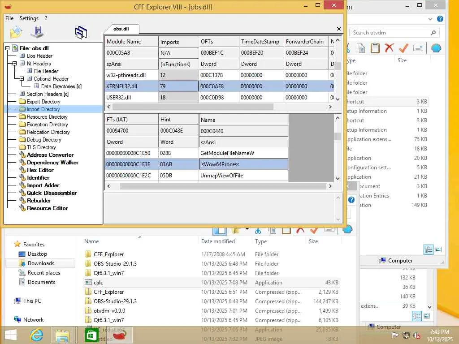The image size is (459, 344).
Task: Click the Hint column header
Action: click(x=178, y=119)
